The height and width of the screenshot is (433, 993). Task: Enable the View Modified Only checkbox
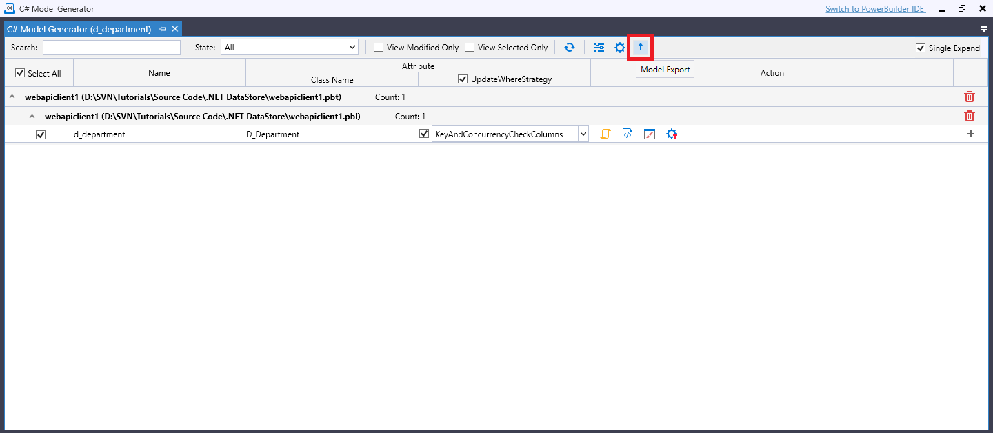point(378,47)
